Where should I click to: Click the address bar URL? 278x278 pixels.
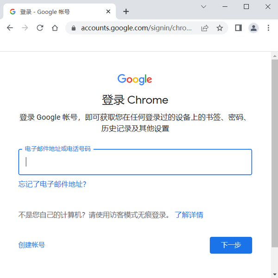tap(136, 28)
